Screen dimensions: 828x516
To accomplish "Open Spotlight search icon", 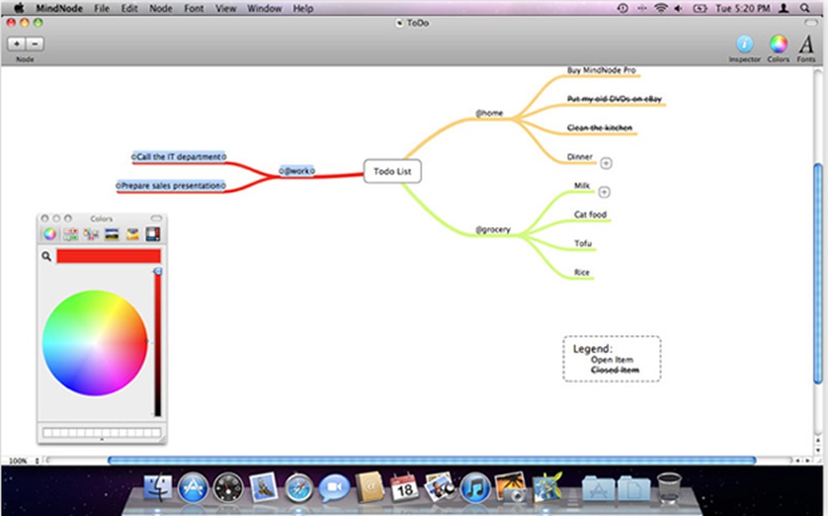I will (x=804, y=8).
